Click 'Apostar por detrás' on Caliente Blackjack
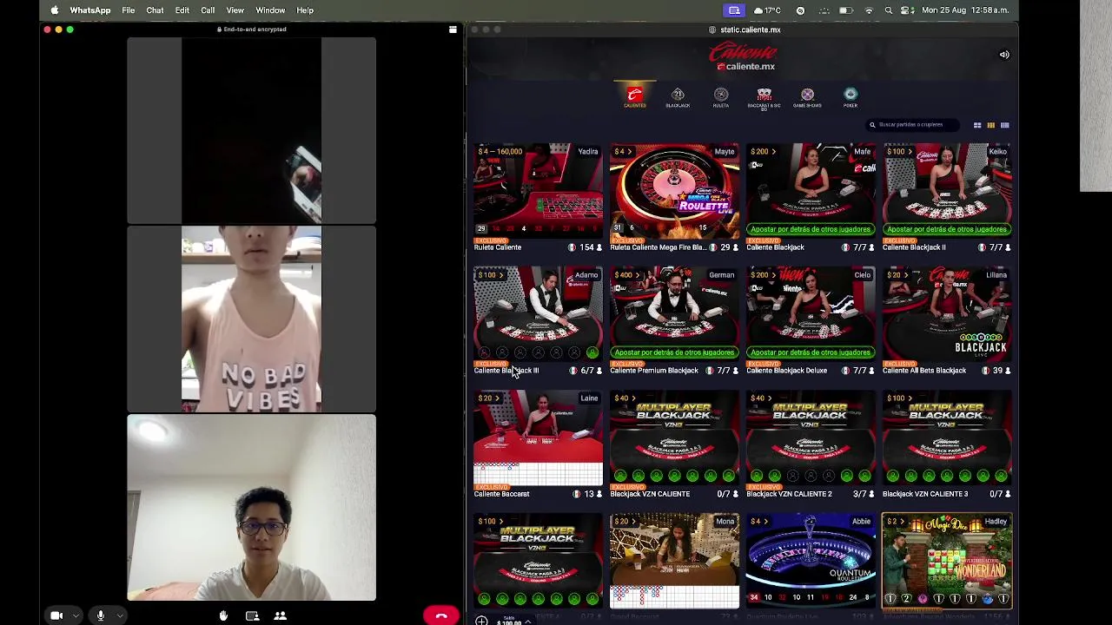This screenshot has height=625, width=1112. click(810, 229)
